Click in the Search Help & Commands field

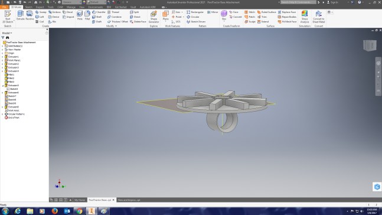pos(298,2)
